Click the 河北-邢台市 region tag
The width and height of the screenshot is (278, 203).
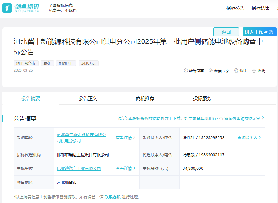tap(26, 63)
